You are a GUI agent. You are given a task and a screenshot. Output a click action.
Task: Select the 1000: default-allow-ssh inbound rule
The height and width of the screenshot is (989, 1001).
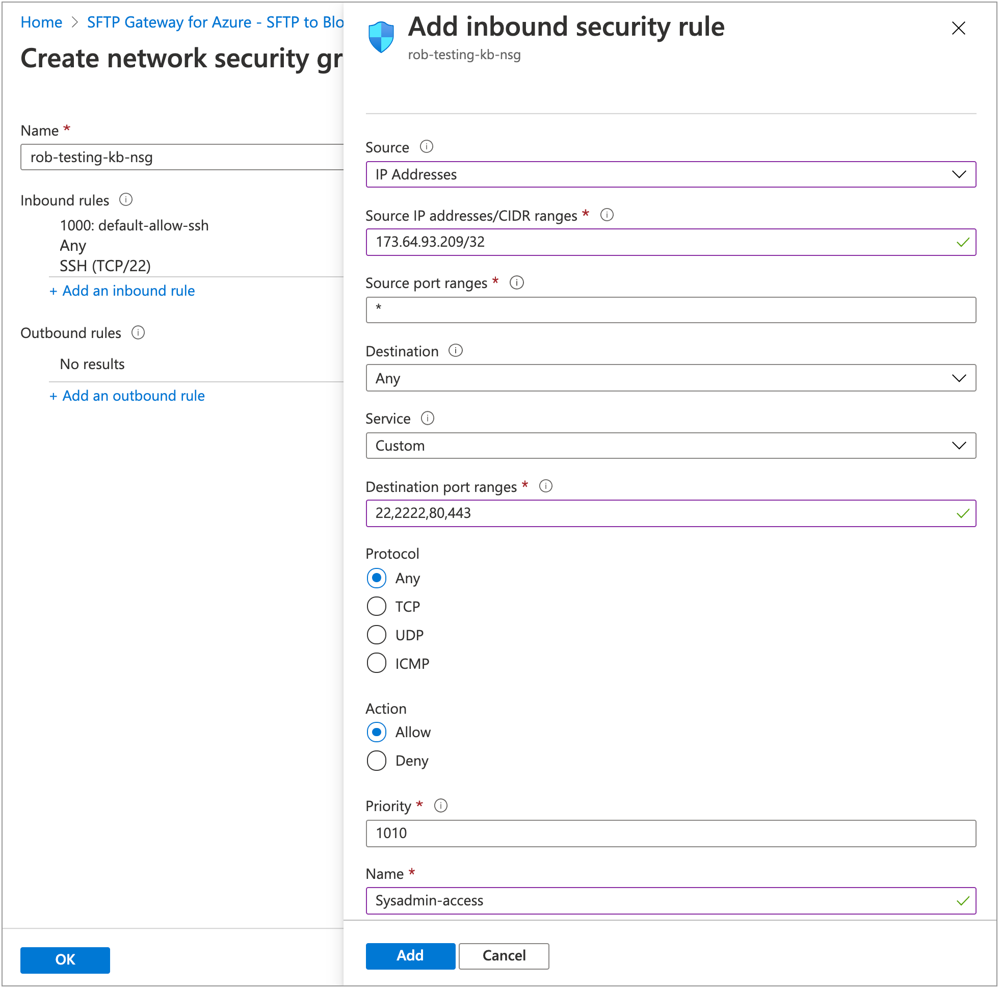pos(134,225)
